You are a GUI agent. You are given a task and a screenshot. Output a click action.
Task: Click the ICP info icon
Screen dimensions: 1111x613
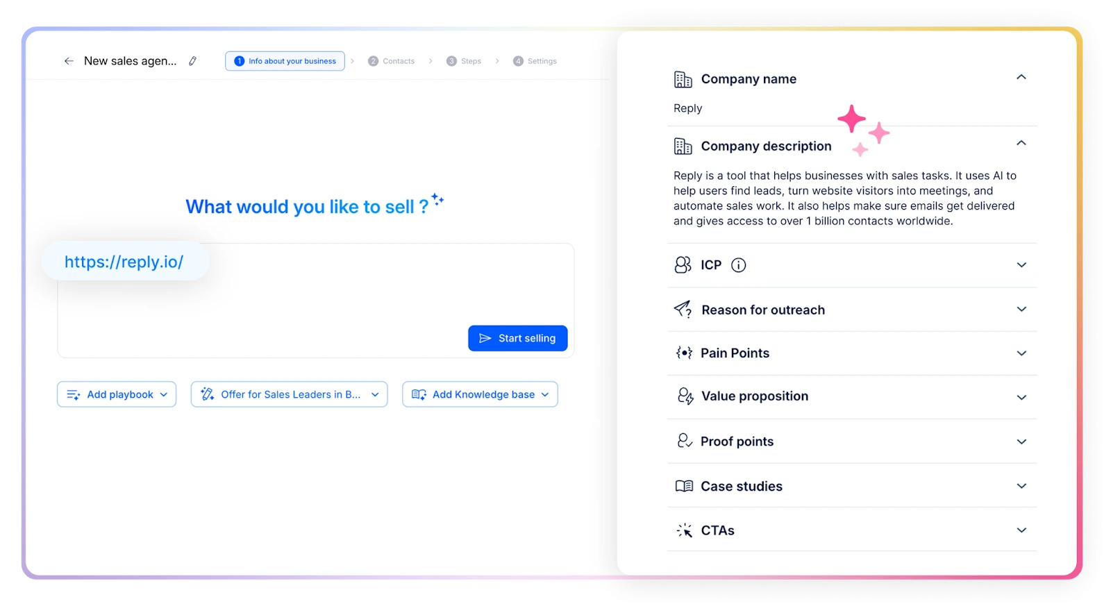click(x=739, y=265)
